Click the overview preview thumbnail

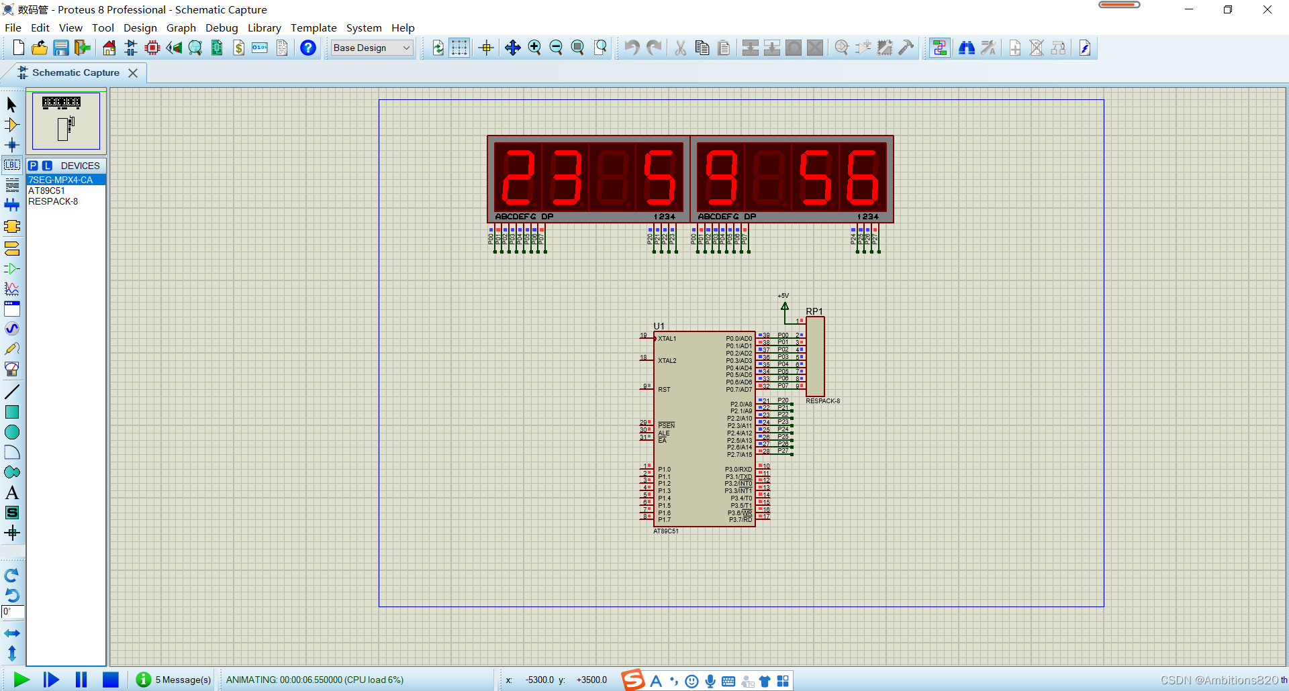(66, 121)
